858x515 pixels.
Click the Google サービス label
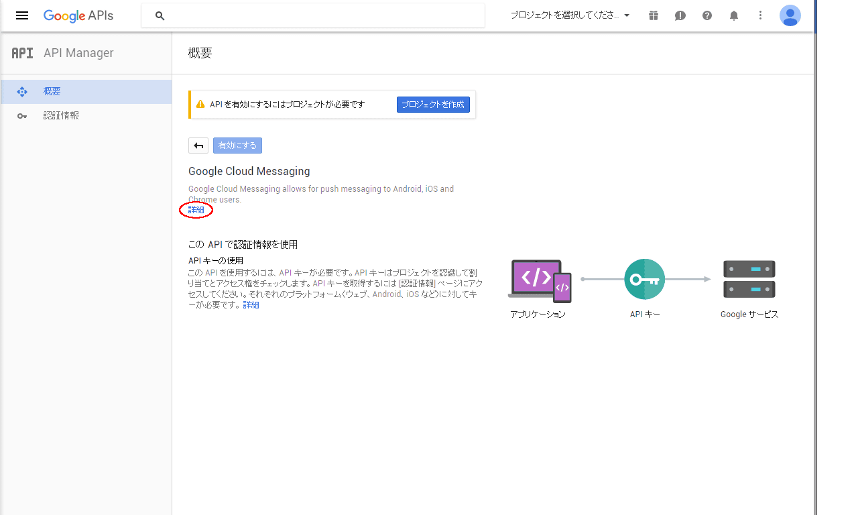pos(749,314)
